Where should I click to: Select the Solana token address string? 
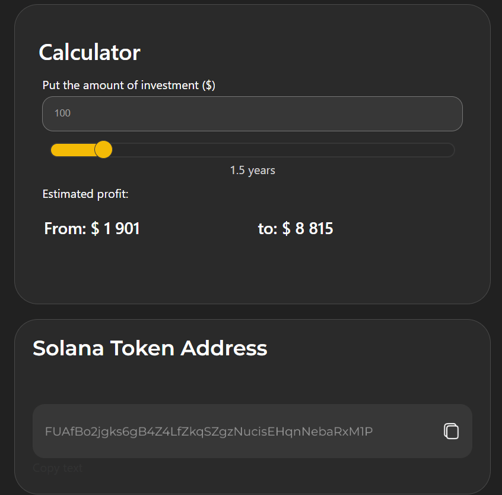209,431
